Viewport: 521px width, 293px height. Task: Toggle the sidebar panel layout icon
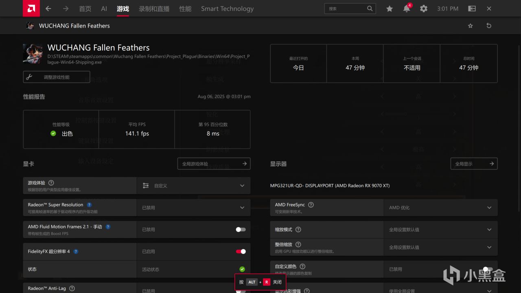click(472, 9)
